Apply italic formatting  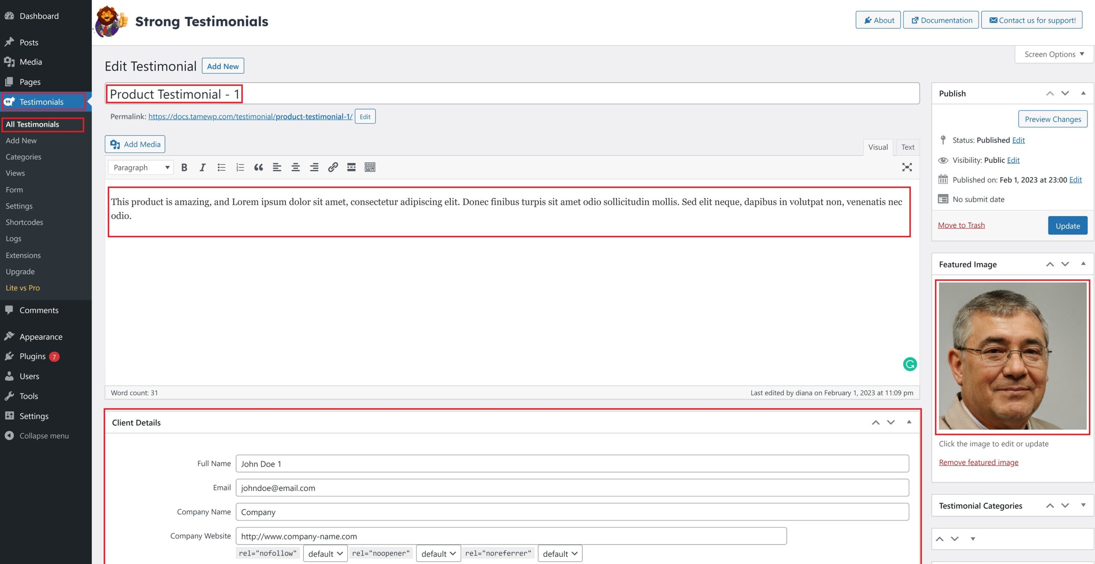click(203, 167)
